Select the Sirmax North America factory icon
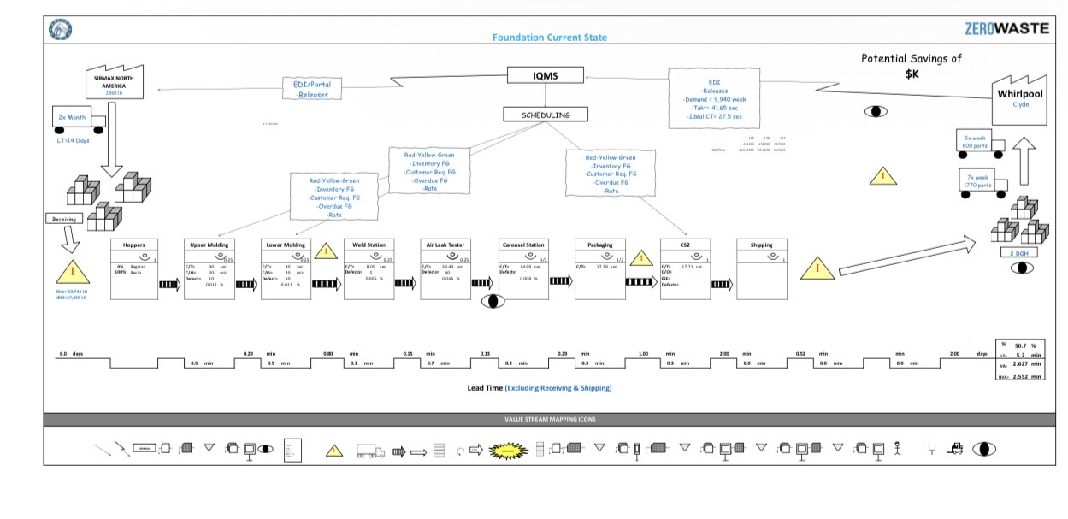Viewport: 1068px width, 519px height. point(114,83)
